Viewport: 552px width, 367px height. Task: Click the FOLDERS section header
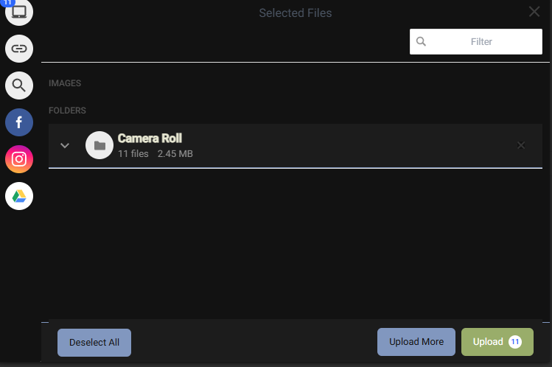[x=67, y=111]
